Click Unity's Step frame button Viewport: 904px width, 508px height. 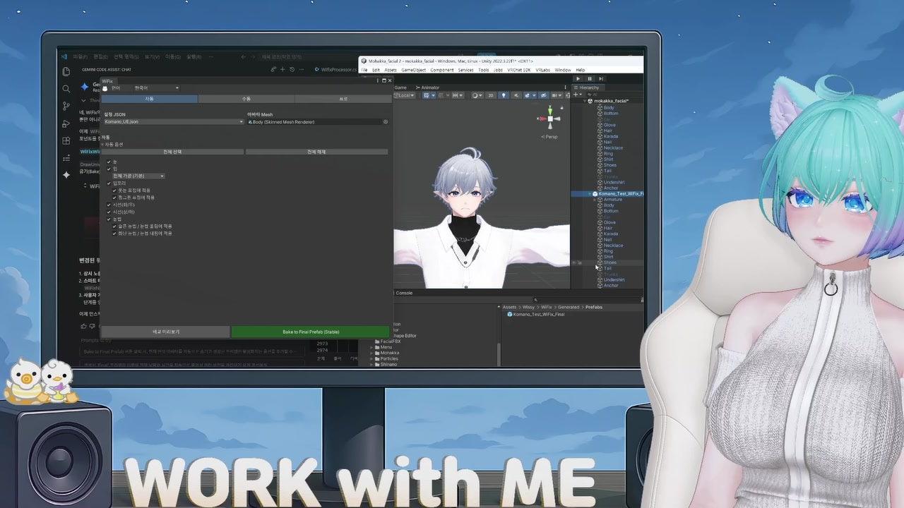coord(600,78)
